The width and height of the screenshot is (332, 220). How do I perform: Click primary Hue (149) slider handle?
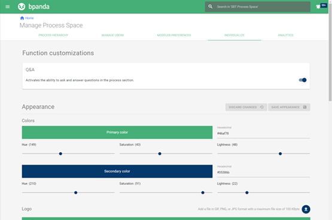pyautogui.click(x=60, y=154)
